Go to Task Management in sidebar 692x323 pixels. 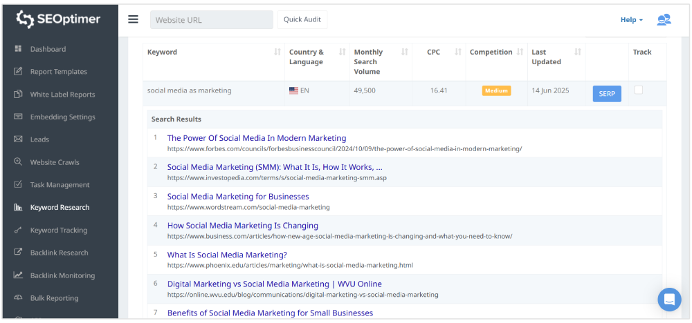coord(60,185)
